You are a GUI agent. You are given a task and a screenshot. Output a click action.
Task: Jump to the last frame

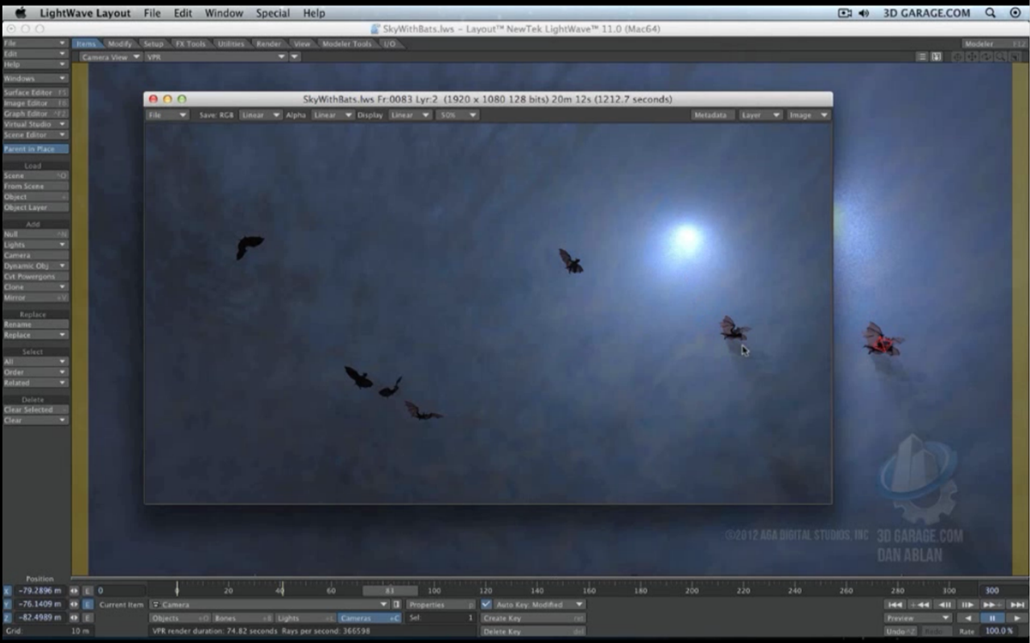click(x=1017, y=604)
